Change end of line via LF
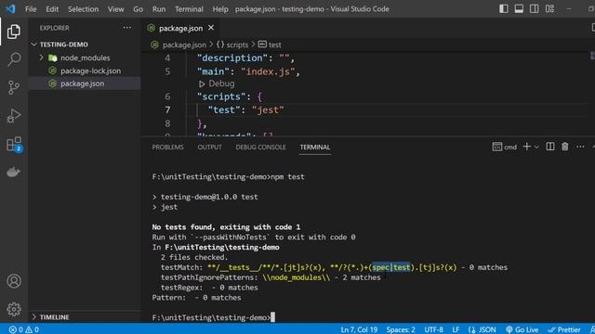Viewport: 595px width, 334px height. click(x=456, y=329)
